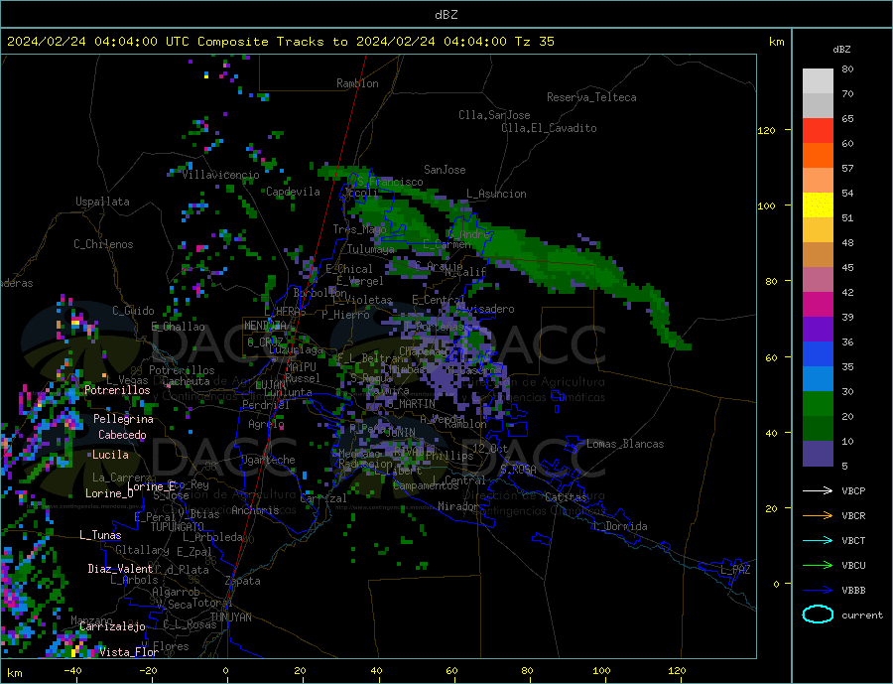The image size is (893, 684).
Task: Click the cyan VBCT arrow in legend
Action: (x=819, y=540)
